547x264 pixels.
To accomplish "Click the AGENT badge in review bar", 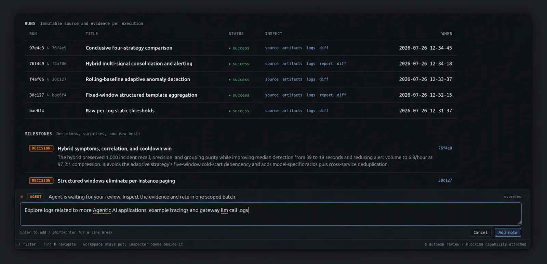I will tap(36, 197).
